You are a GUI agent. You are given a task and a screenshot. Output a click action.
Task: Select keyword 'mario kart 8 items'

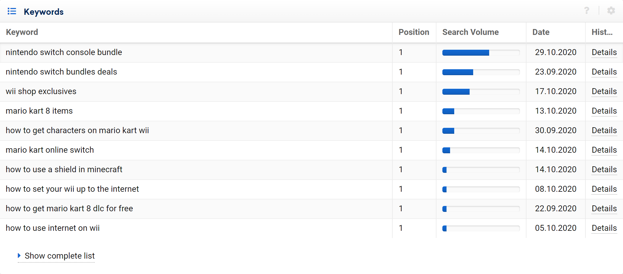click(39, 111)
